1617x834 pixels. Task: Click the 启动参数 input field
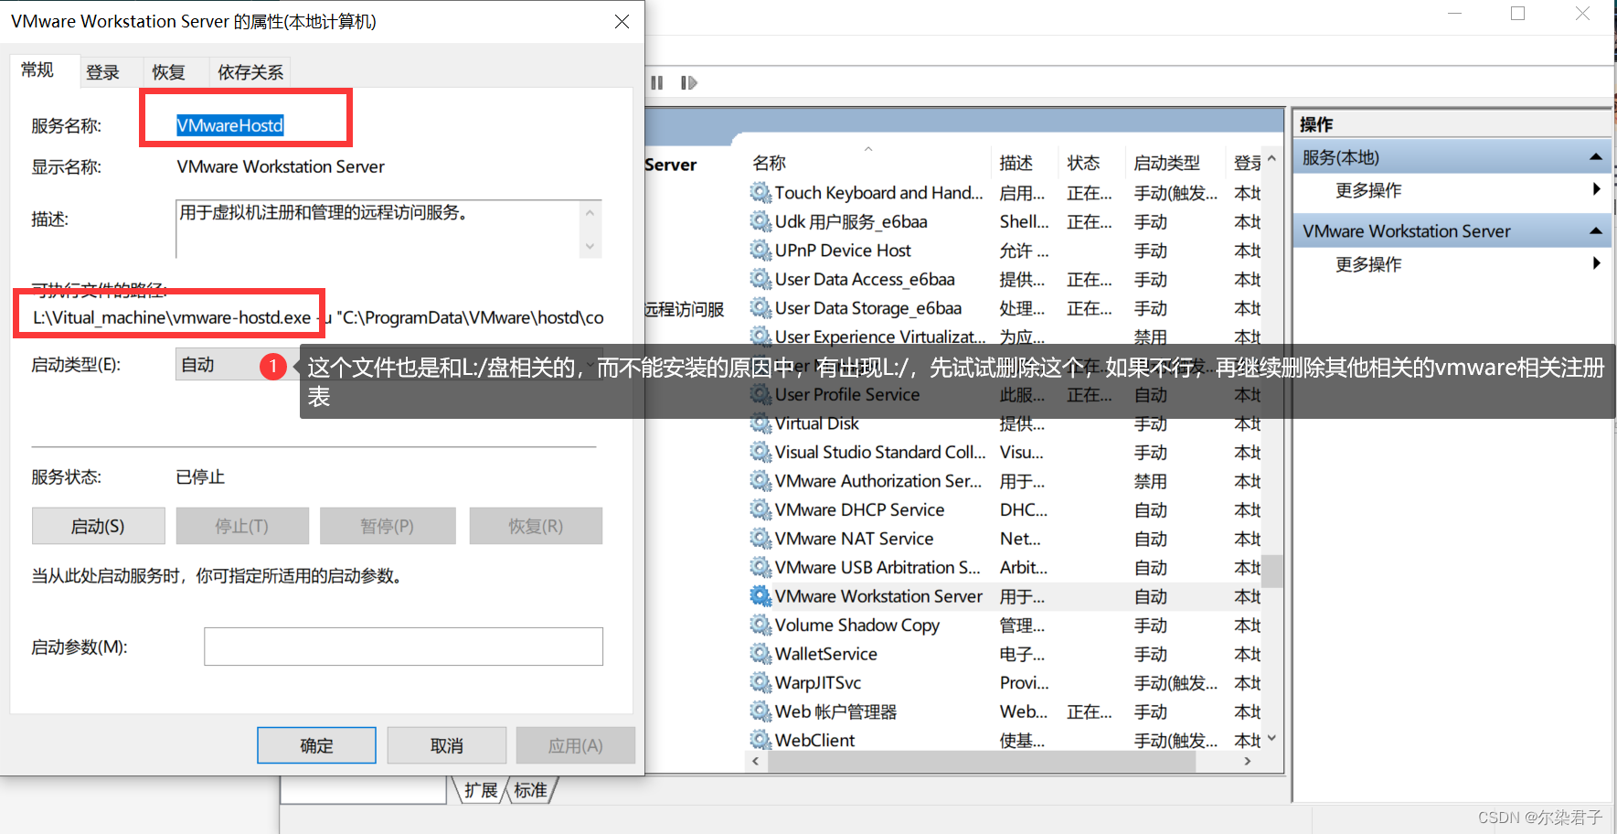point(403,647)
